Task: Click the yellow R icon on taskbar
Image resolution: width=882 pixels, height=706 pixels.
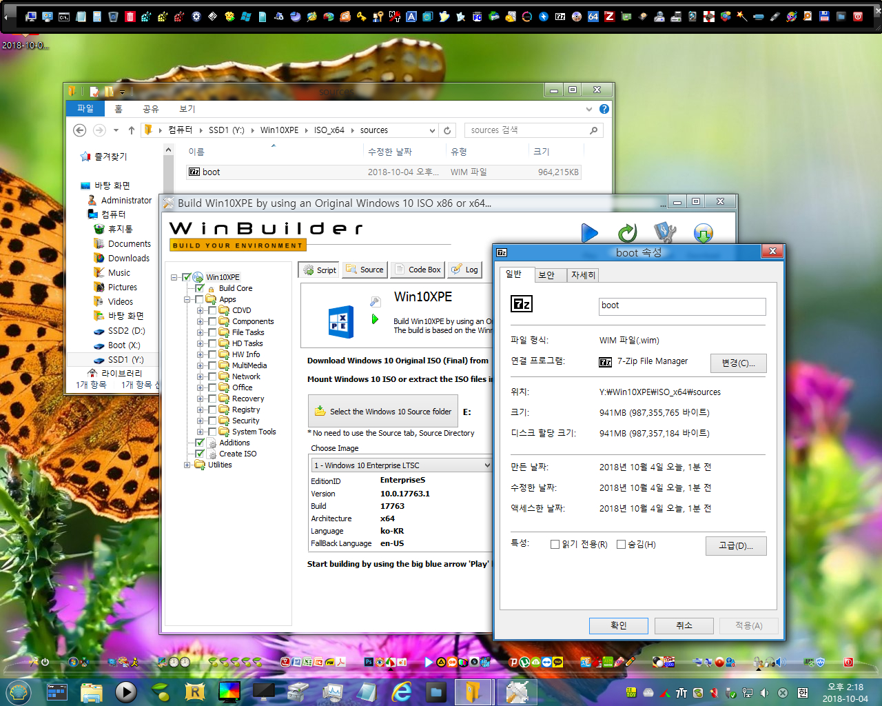Action: pos(195,692)
